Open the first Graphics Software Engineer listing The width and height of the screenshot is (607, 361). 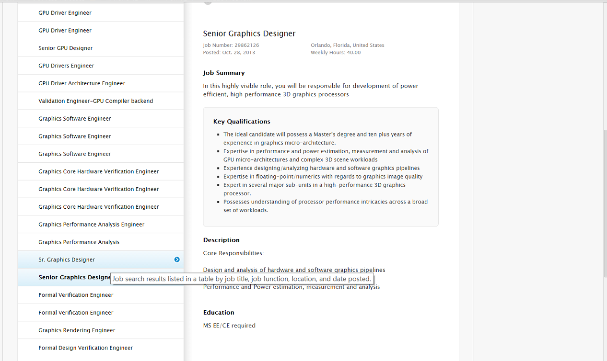pyautogui.click(x=74, y=119)
